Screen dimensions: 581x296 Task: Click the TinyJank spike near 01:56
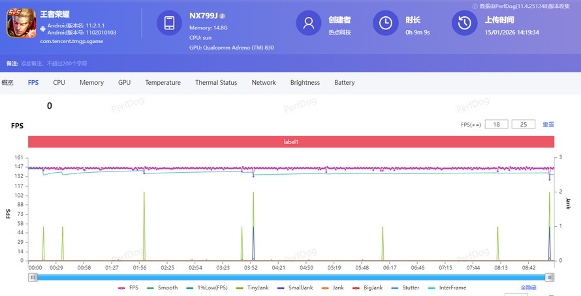[x=144, y=226]
